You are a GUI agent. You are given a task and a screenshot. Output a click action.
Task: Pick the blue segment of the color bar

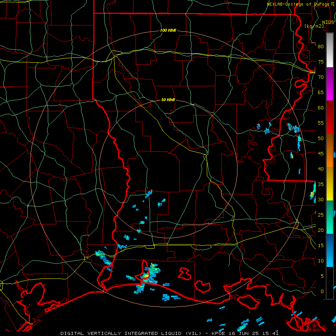pyautogui.click(x=330, y=250)
